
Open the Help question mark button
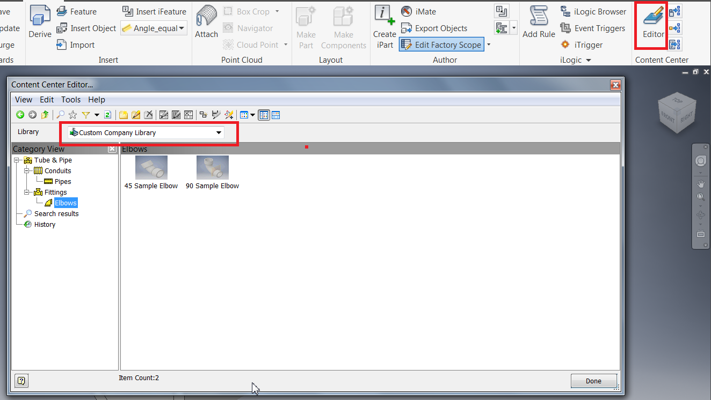[x=21, y=381]
